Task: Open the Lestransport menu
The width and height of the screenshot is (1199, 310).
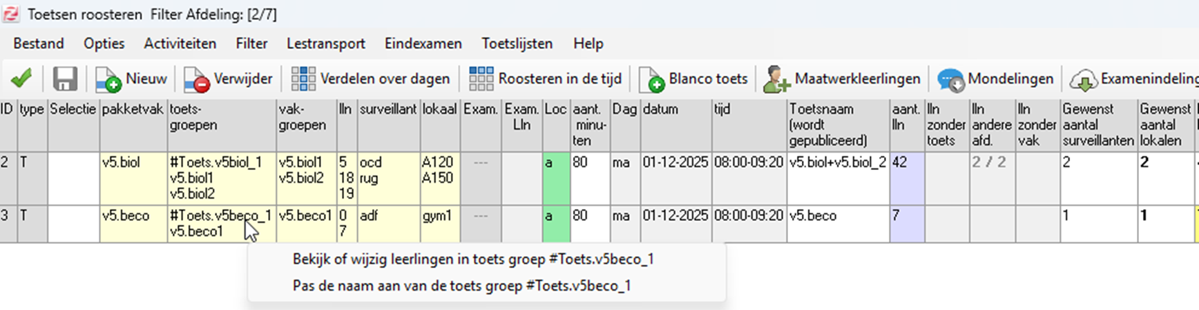Action: 326,43
